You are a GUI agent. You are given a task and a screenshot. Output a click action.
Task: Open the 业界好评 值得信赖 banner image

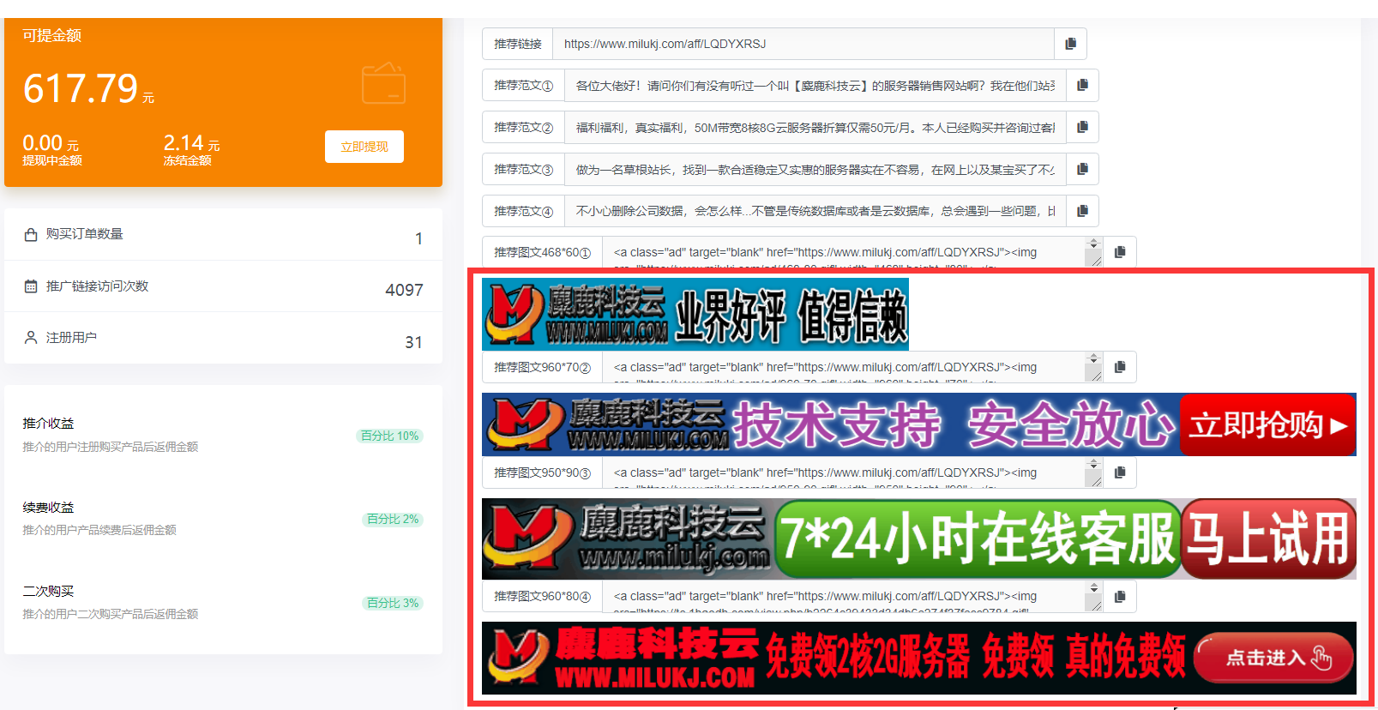(695, 314)
